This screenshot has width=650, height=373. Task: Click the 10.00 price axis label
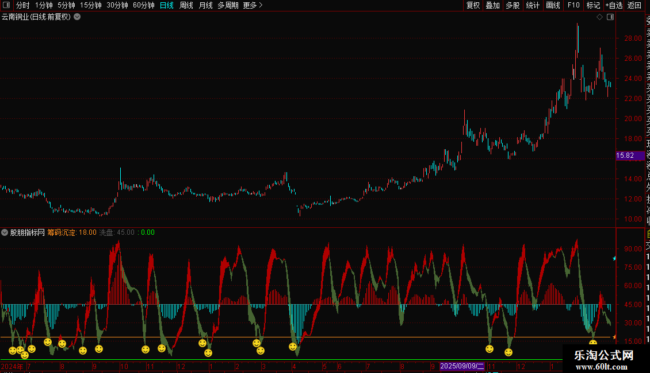tap(633, 219)
